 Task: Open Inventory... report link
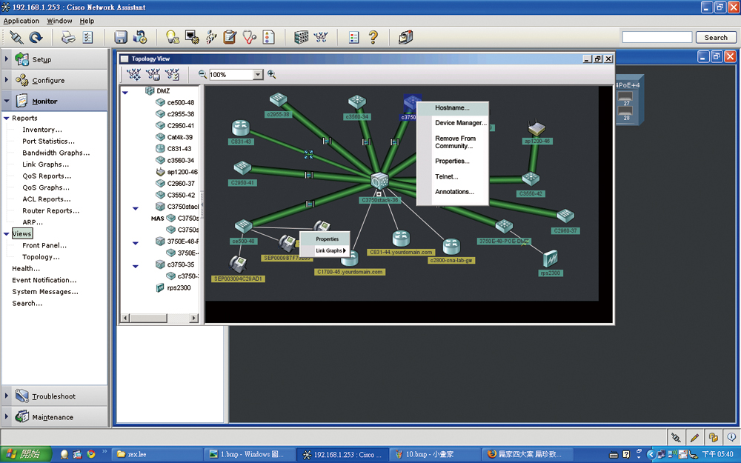click(x=42, y=130)
